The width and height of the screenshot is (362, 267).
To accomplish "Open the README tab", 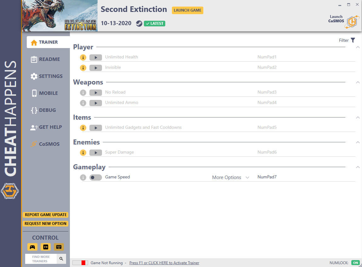I will (x=45, y=59).
